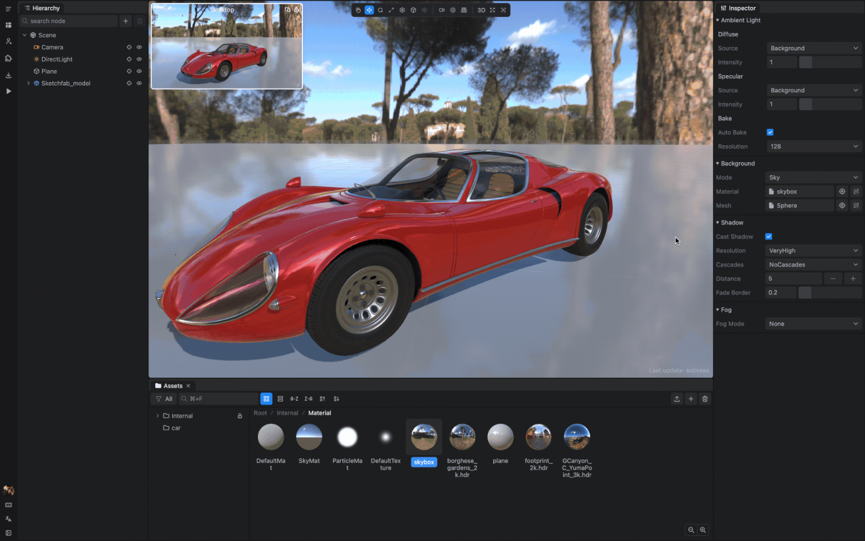This screenshot has width=865, height=541.
Task: Click the All filter button in Assets
Action: pos(164,399)
